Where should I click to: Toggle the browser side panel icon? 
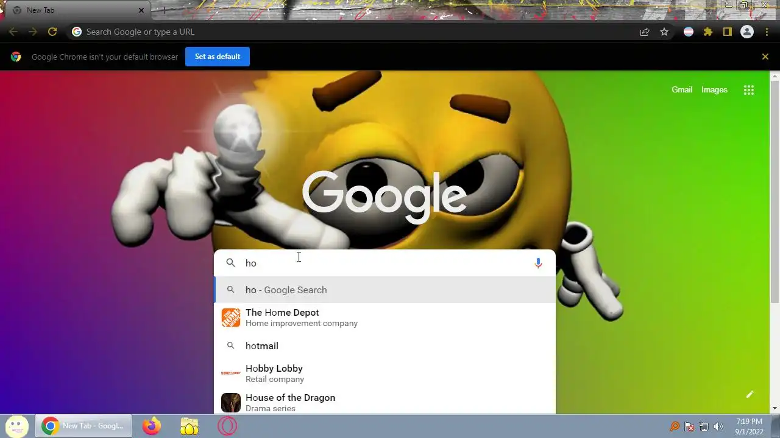click(727, 32)
